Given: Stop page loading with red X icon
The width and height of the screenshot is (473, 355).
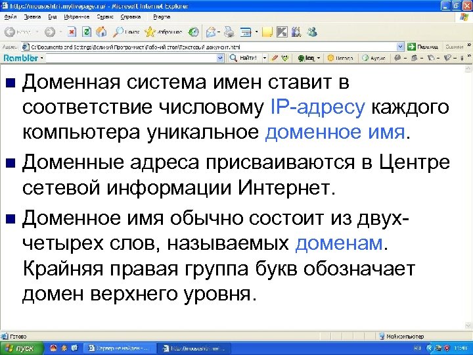Looking at the screenshot, I should tap(72, 32).
